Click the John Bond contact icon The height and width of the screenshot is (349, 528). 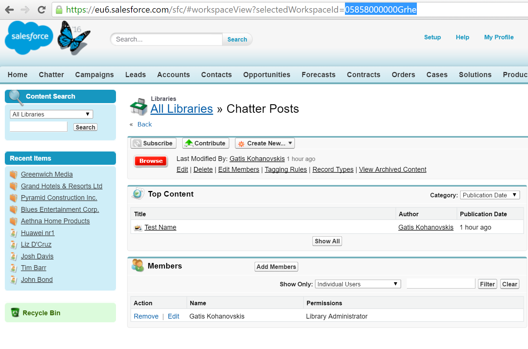pyautogui.click(x=14, y=280)
